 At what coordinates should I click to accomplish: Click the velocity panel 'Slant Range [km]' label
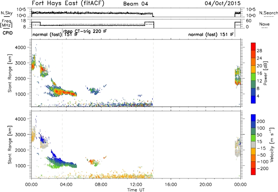10,145
